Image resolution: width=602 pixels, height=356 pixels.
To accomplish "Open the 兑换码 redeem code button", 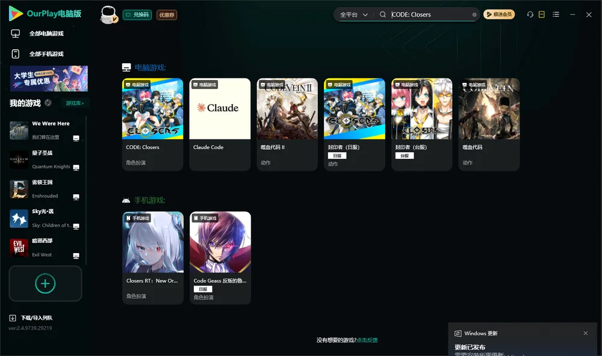I will (137, 14).
